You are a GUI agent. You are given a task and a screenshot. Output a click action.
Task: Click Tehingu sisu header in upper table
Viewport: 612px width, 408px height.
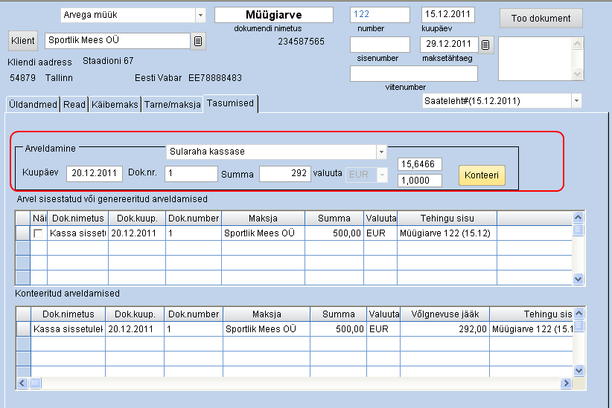coord(447,218)
